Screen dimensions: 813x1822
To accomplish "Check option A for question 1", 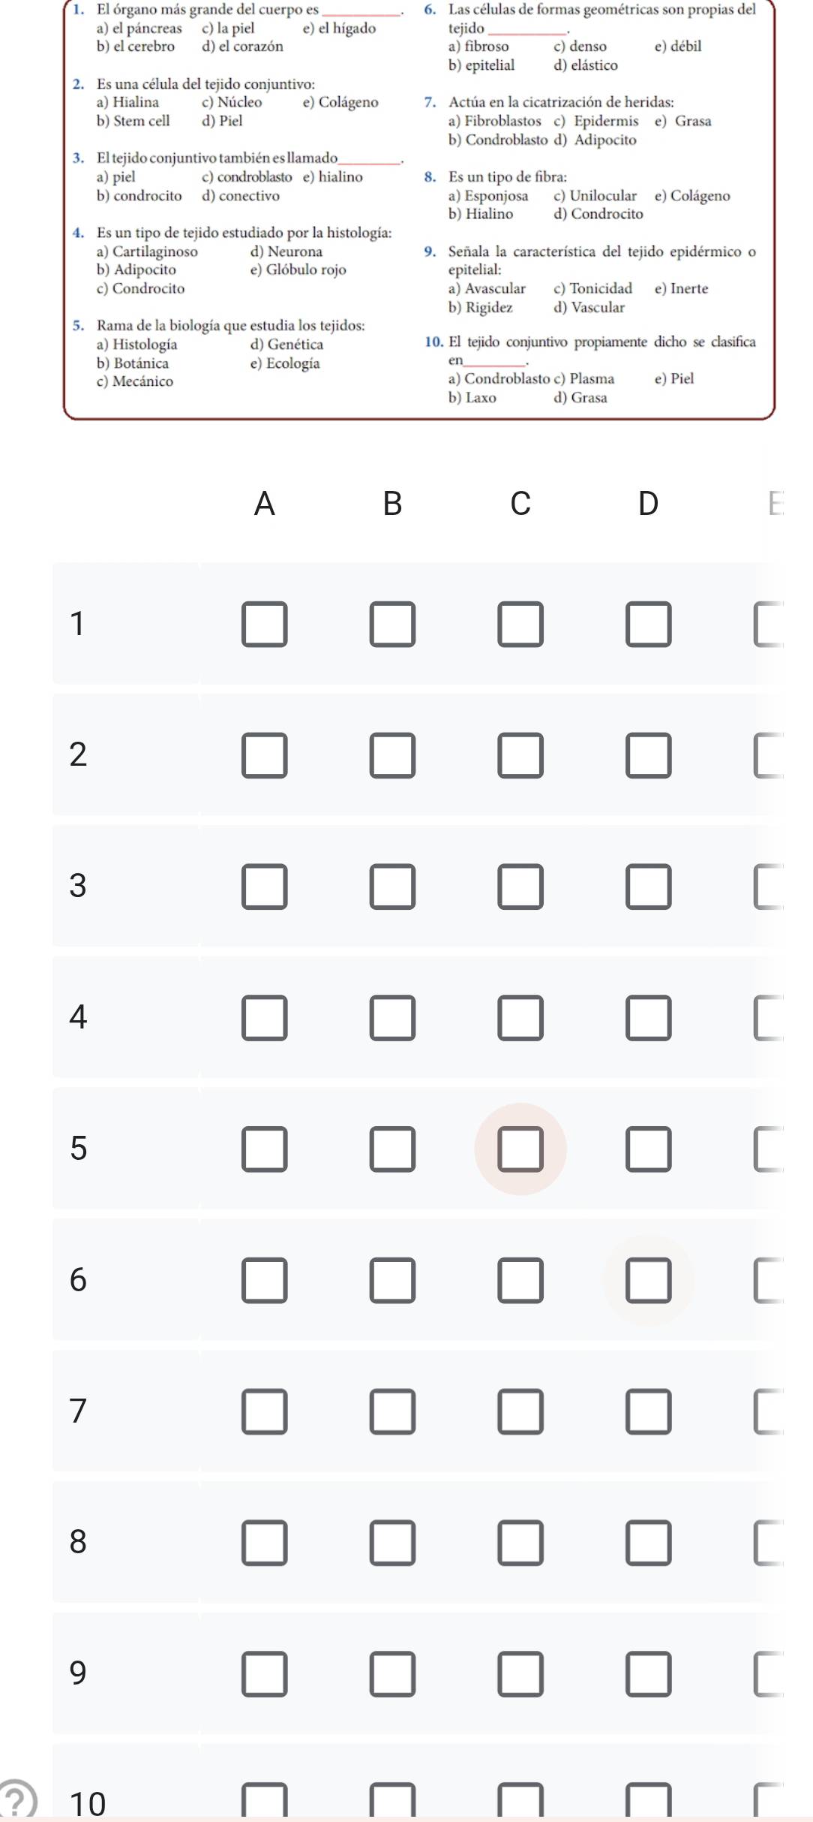I will (264, 624).
